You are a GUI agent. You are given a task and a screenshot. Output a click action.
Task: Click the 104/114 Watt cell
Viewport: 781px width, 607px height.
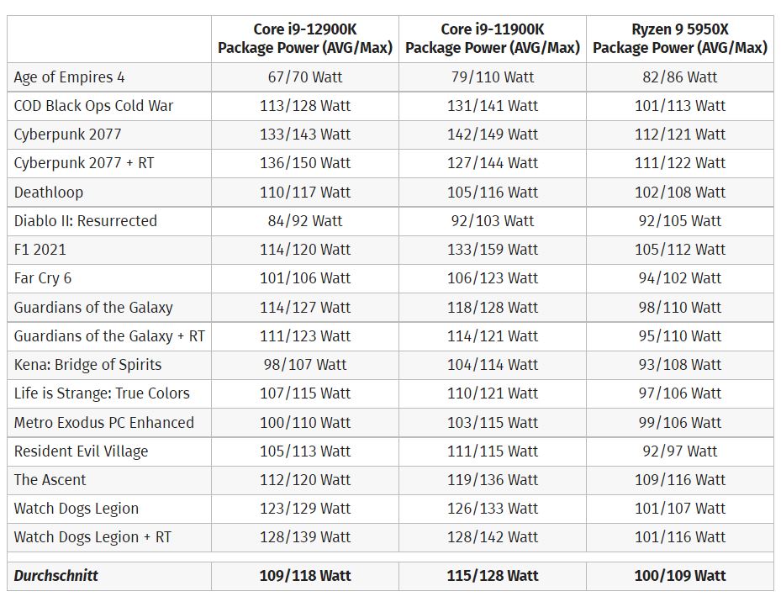493,365
